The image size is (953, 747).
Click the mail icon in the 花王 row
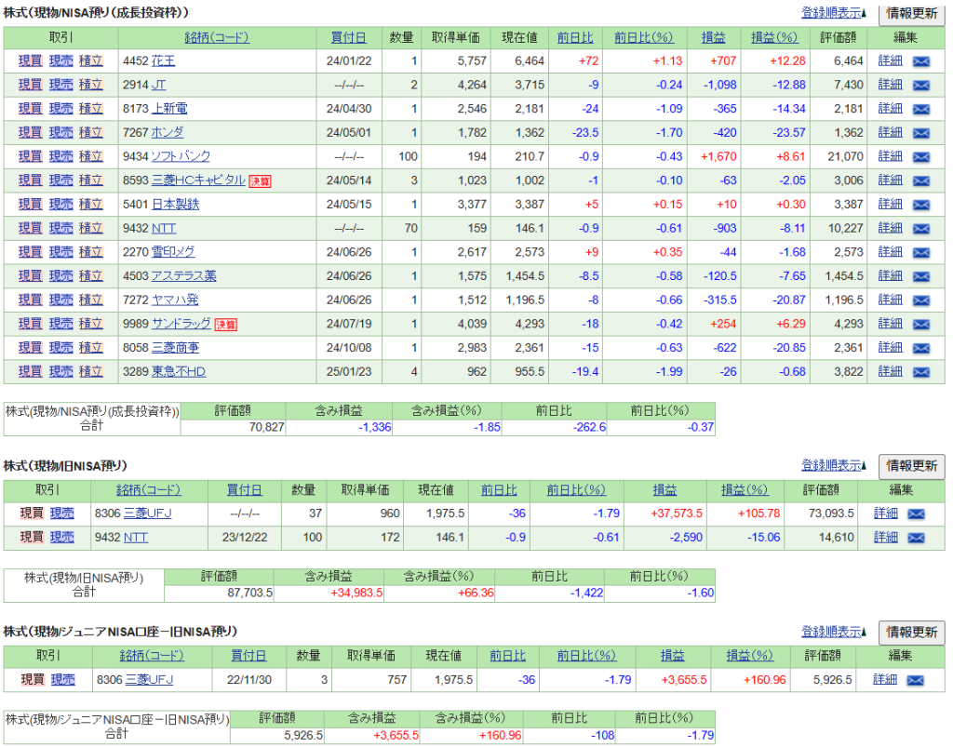(x=920, y=60)
